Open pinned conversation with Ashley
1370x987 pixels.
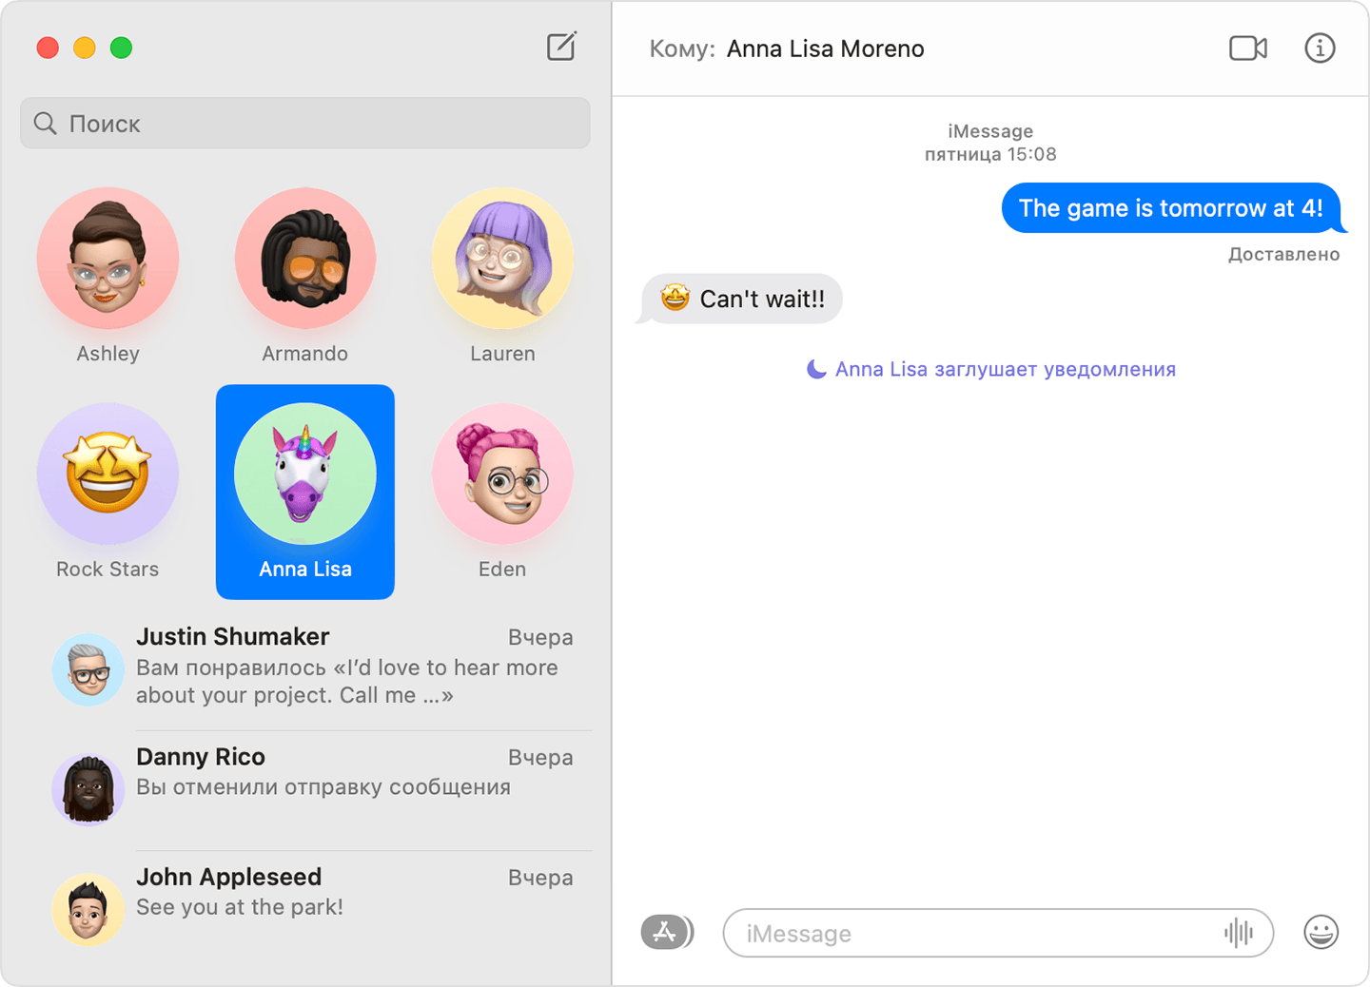[x=108, y=276]
